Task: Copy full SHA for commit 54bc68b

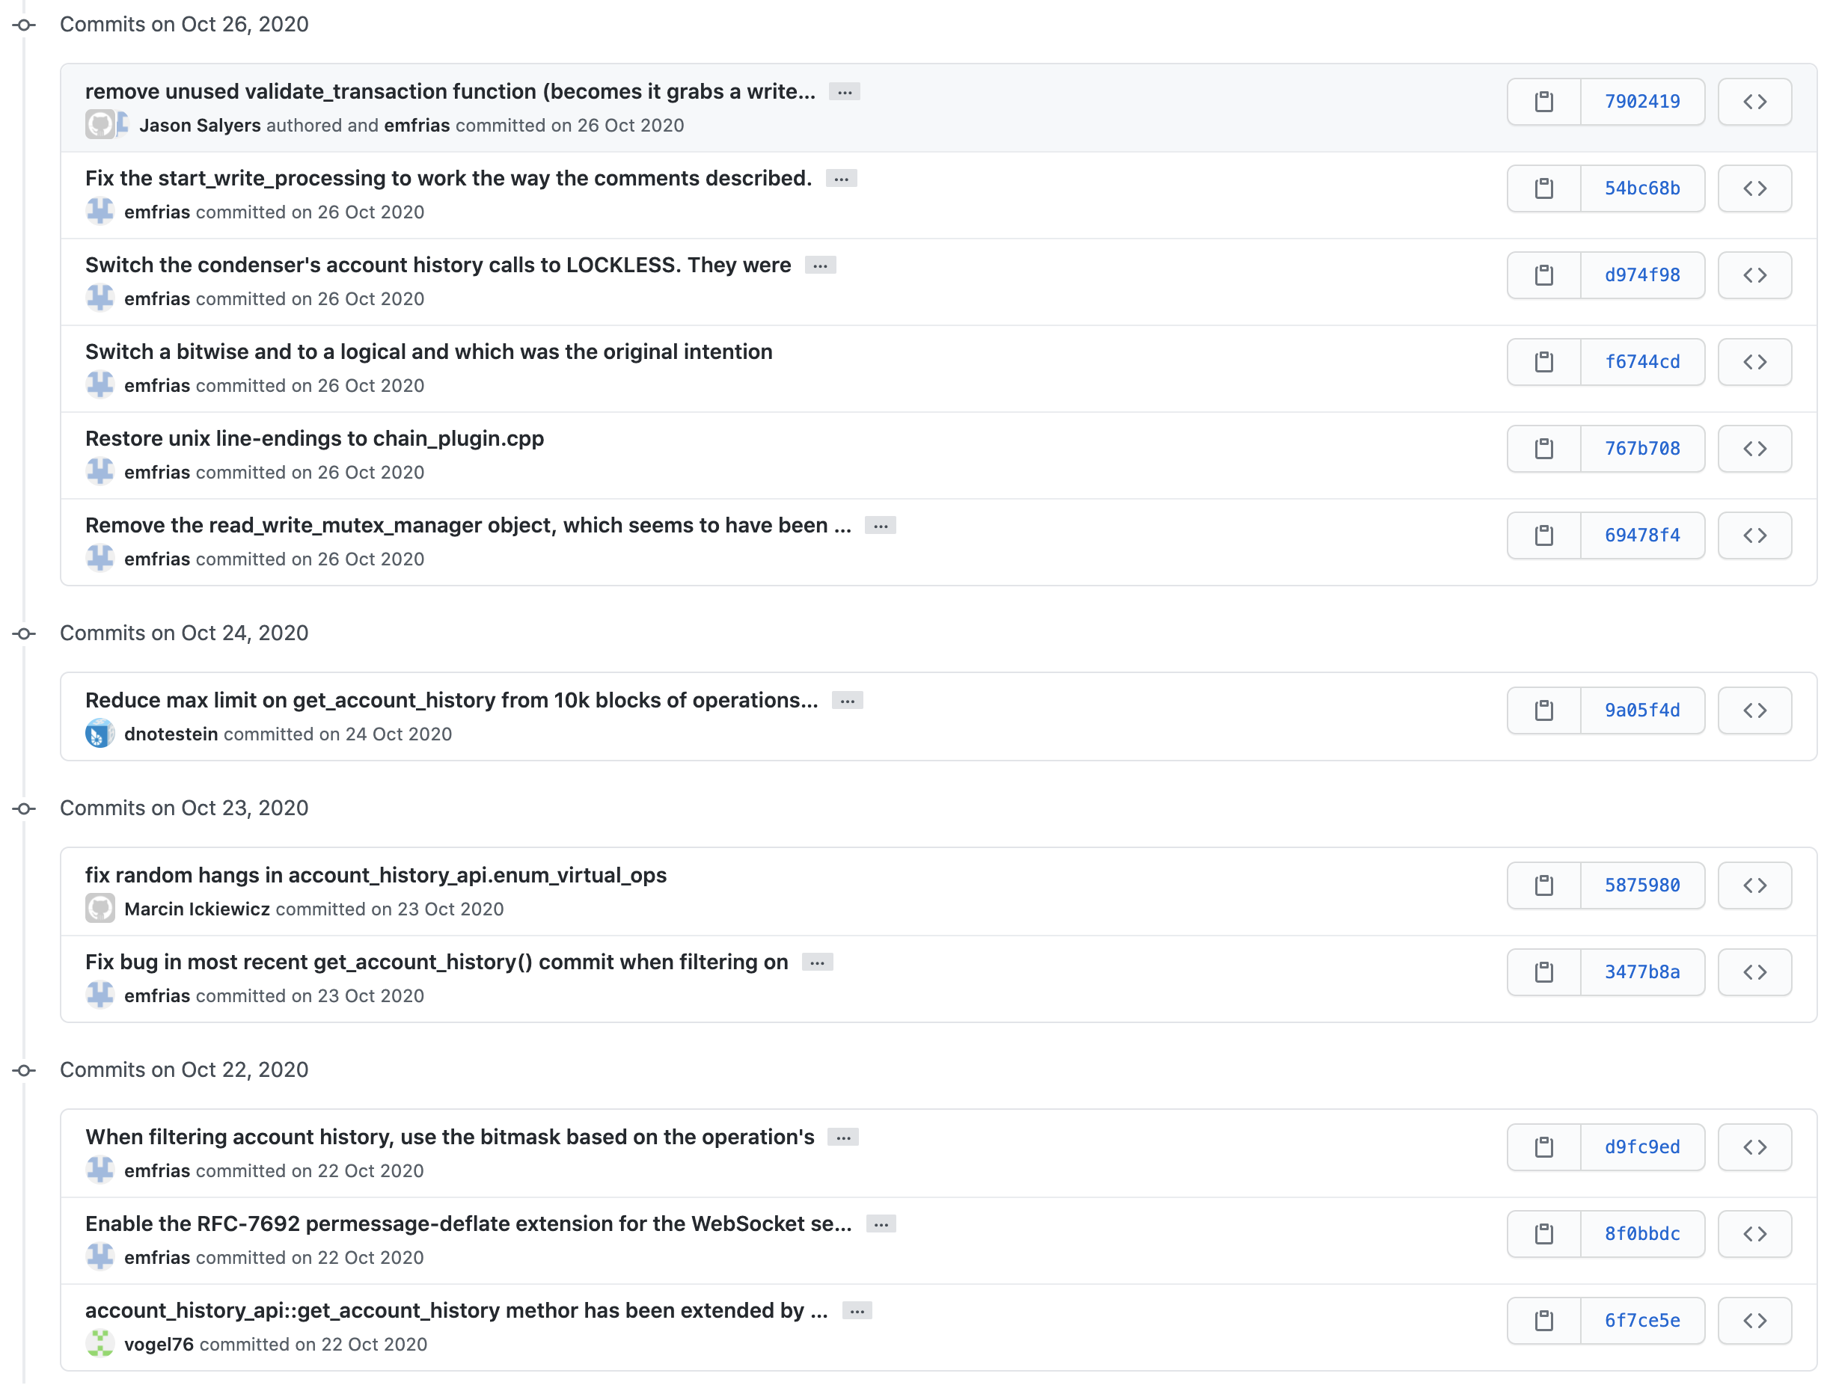Action: point(1543,188)
